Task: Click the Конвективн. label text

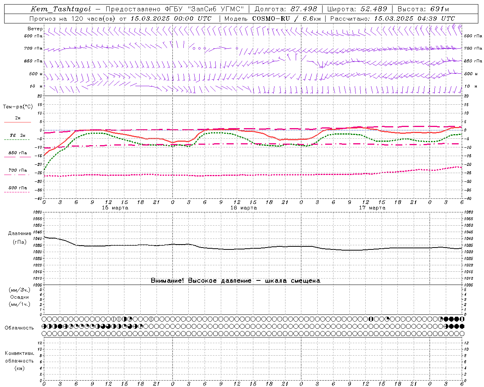Action: [x=19, y=354]
